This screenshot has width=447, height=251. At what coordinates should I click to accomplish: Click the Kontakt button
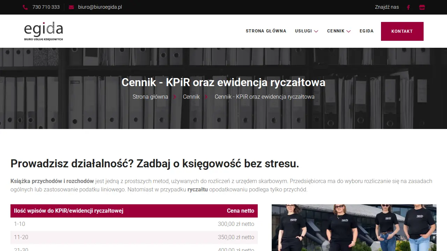402,31
